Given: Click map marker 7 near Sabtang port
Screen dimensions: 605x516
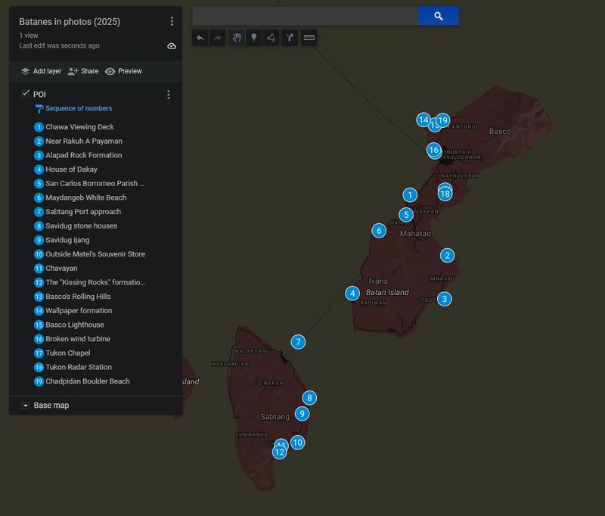Looking at the screenshot, I should [299, 342].
